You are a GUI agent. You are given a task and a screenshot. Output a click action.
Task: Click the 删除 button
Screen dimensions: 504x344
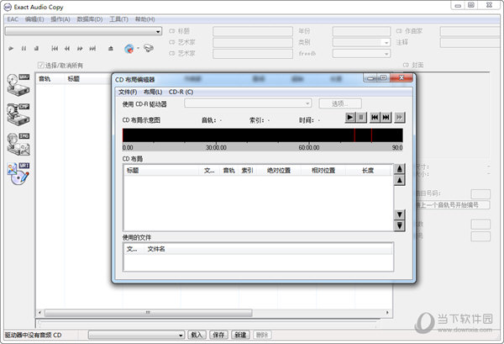pos(262,335)
